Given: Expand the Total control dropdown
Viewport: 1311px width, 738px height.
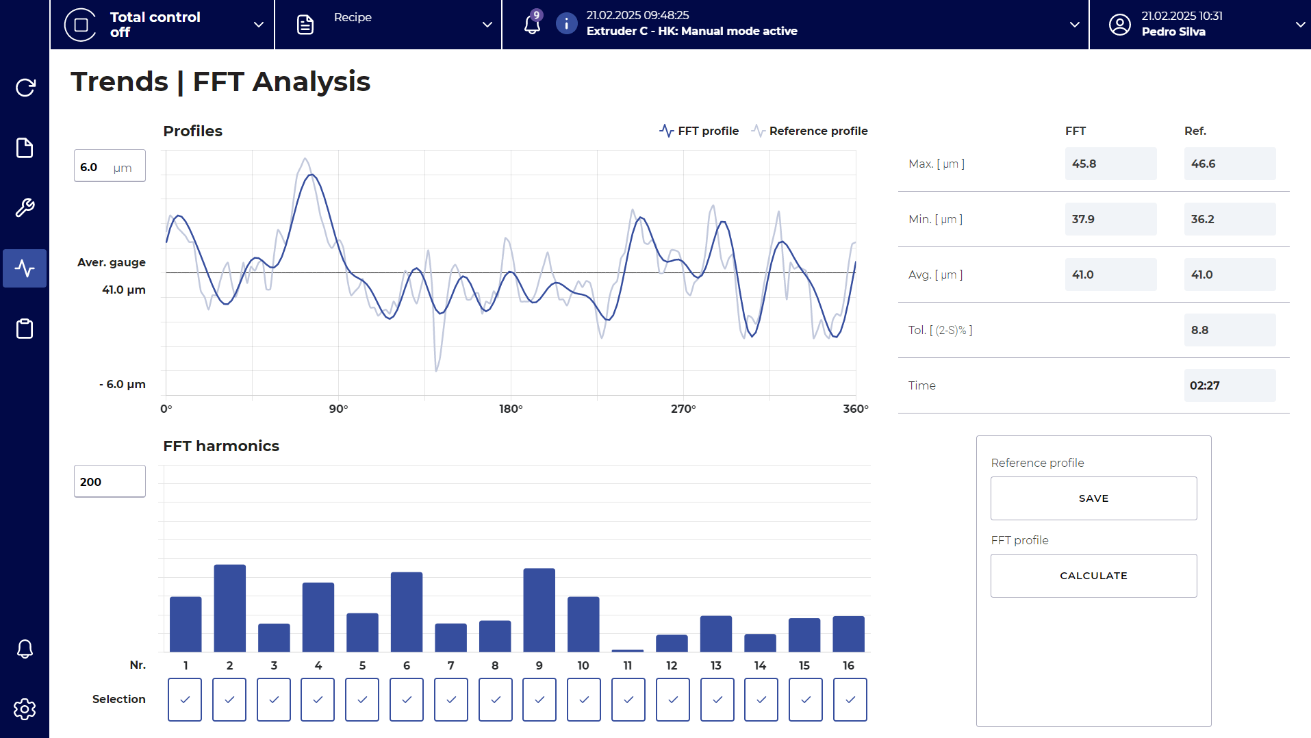Looking at the screenshot, I should click(259, 25).
